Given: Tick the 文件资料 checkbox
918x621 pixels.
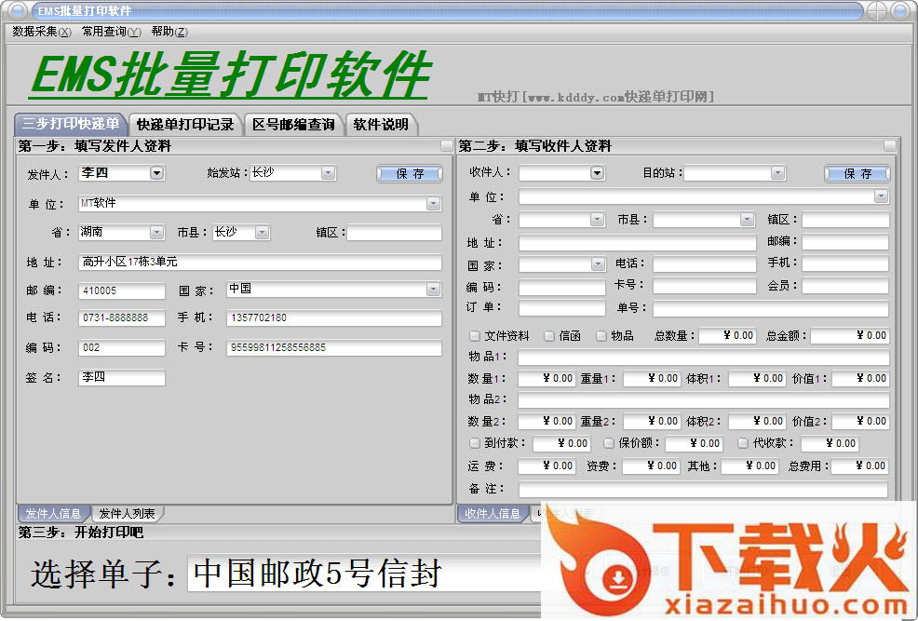Looking at the screenshot, I should [475, 336].
